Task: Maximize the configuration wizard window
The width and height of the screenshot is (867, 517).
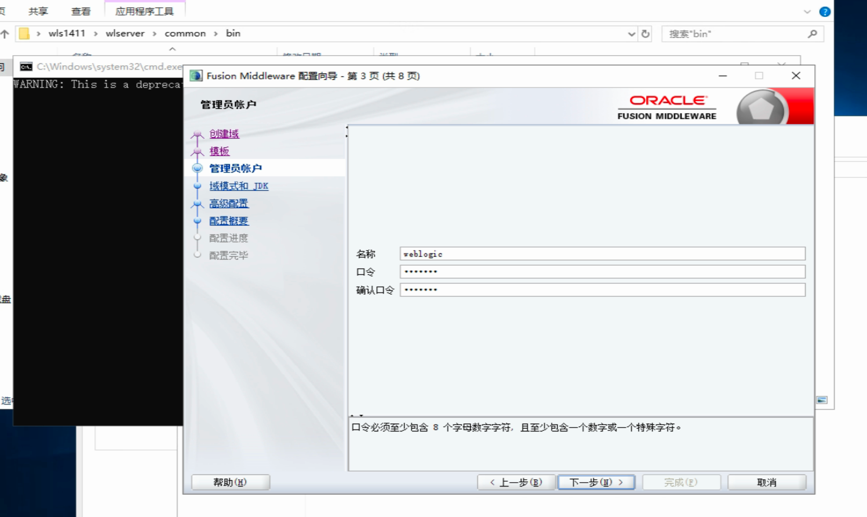Action: (759, 76)
